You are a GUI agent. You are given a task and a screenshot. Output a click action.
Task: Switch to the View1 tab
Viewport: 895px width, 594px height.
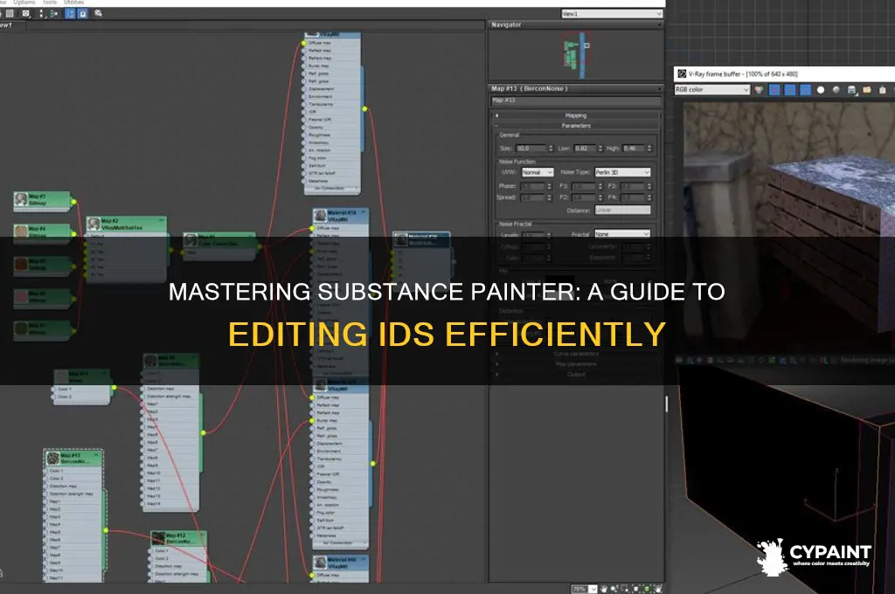tap(7, 25)
